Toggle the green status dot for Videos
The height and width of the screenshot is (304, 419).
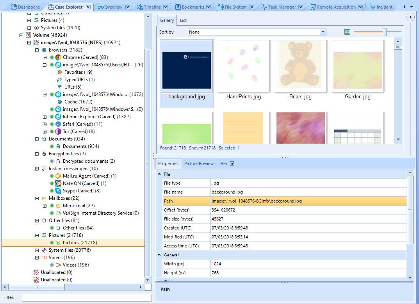tap(52, 265)
